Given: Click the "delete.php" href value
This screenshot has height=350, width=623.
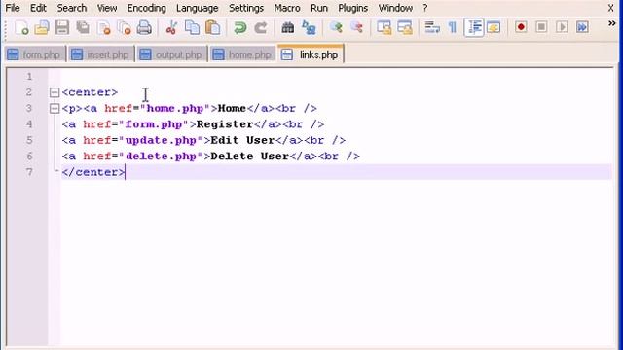Looking at the screenshot, I should click(x=161, y=156).
